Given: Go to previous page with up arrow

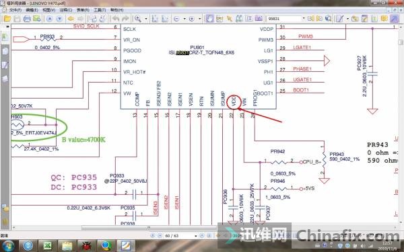Looking at the screenshot, I should coord(49,19).
